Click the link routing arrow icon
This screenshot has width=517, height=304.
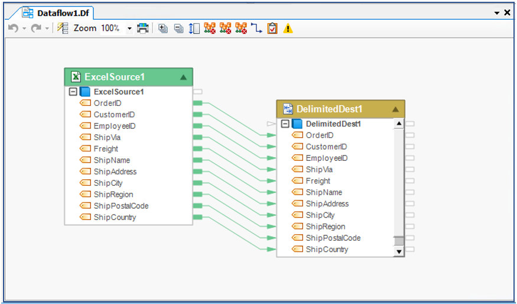click(256, 28)
